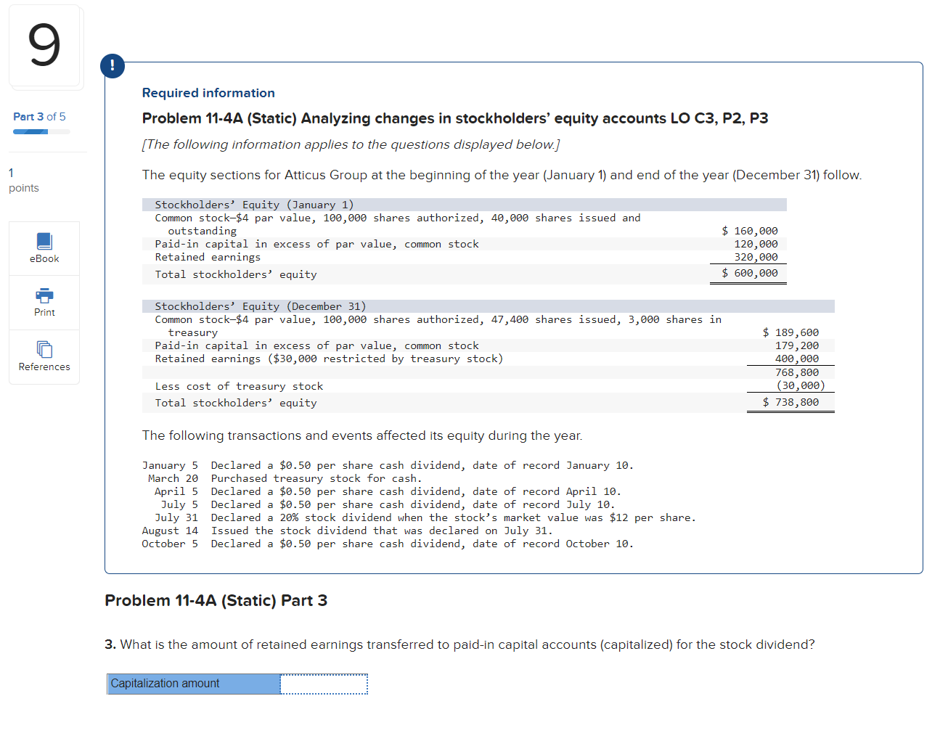
Task: Click the April 5 dividend transaction line
Action: pos(388,491)
